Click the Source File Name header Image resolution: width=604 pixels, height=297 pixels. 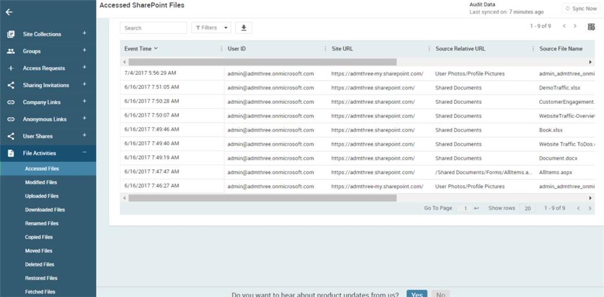(561, 49)
